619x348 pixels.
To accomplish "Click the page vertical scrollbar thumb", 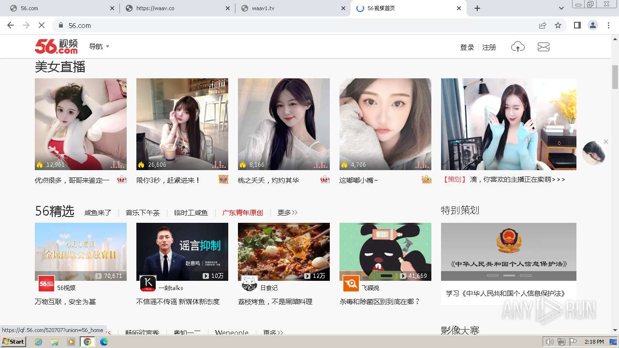I will pos(615,77).
